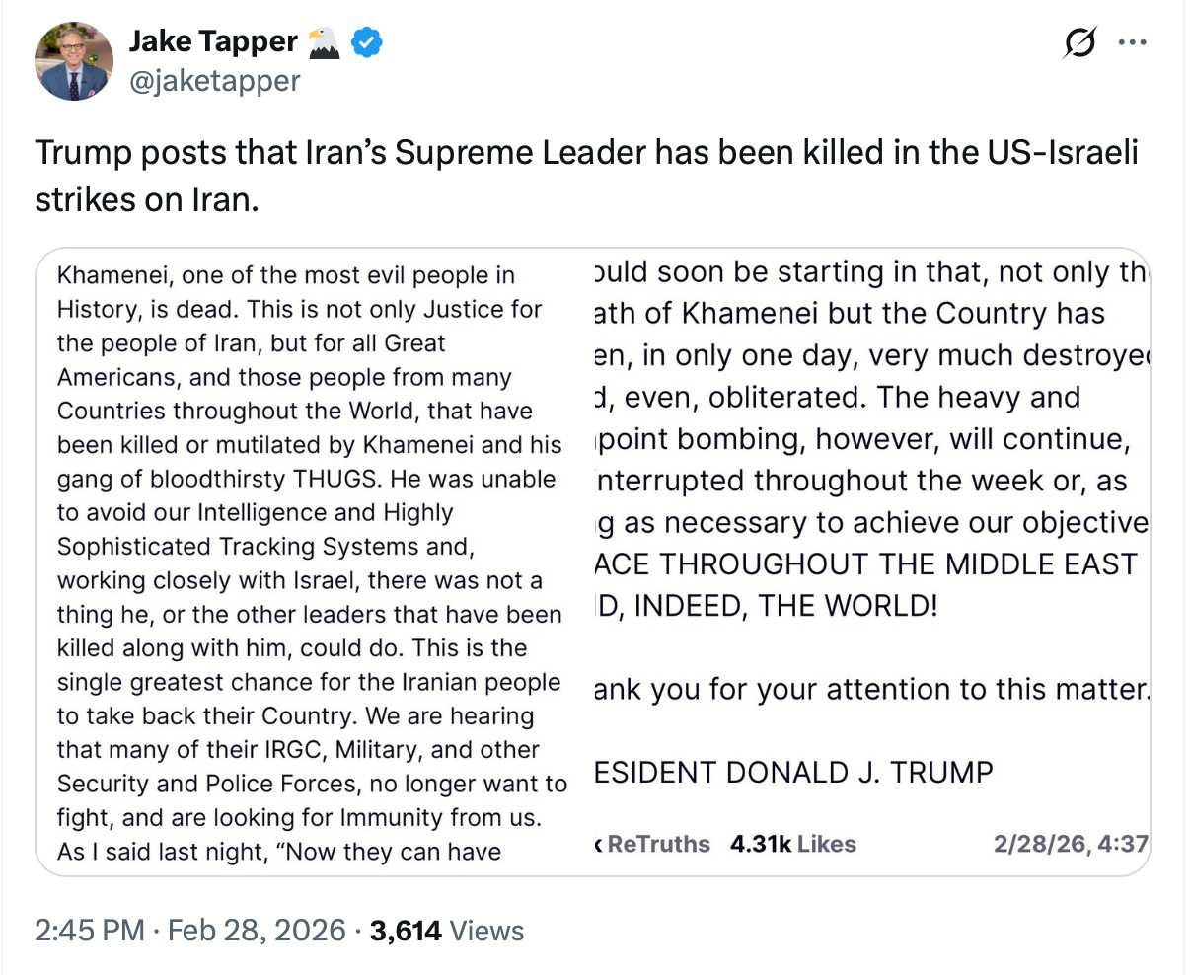The width and height of the screenshot is (1190, 975).
Task: Click the Jake Tapper display name
Action: [213, 41]
